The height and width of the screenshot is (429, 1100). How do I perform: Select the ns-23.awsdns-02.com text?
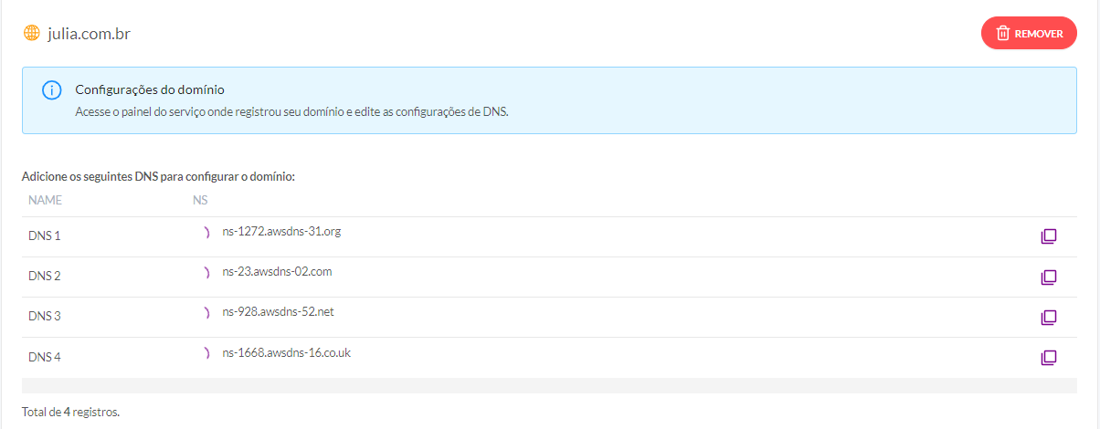(277, 272)
